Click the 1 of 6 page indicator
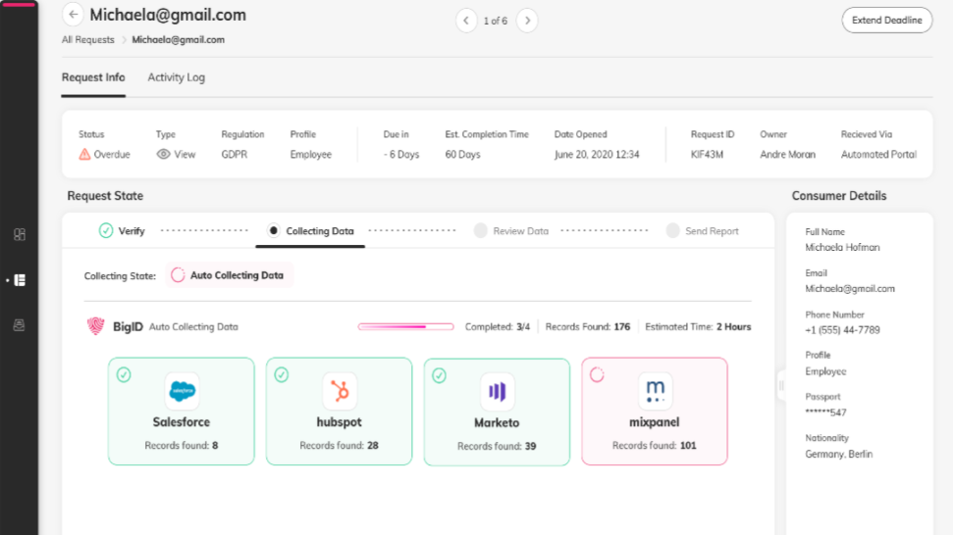953x535 pixels. pos(496,21)
